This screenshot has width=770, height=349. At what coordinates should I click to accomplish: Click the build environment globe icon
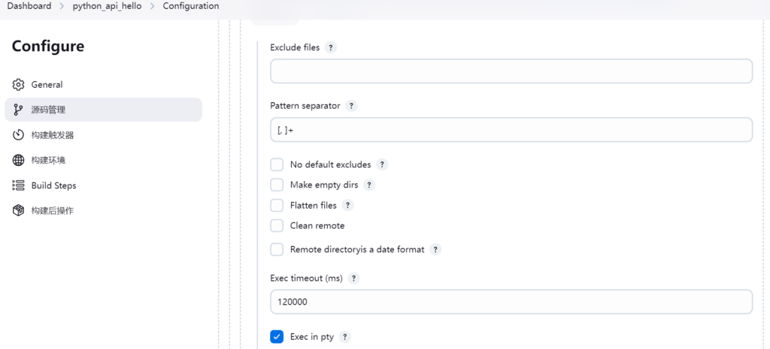coord(19,161)
